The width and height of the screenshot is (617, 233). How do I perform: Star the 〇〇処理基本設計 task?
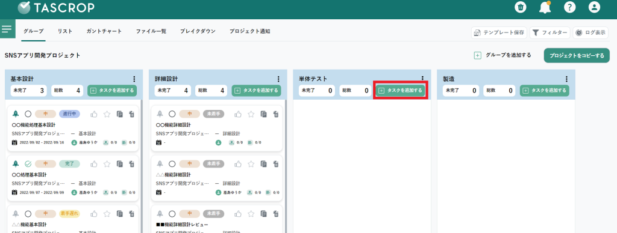(x=107, y=164)
